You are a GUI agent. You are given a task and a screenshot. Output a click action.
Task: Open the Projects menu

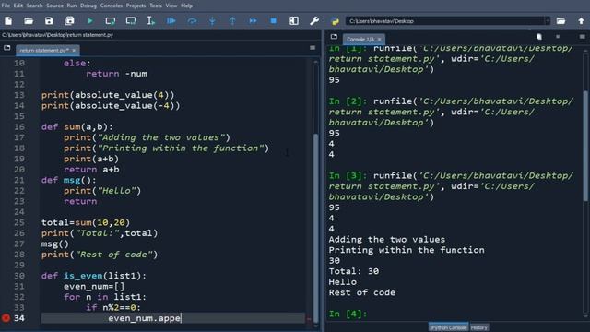point(136,6)
